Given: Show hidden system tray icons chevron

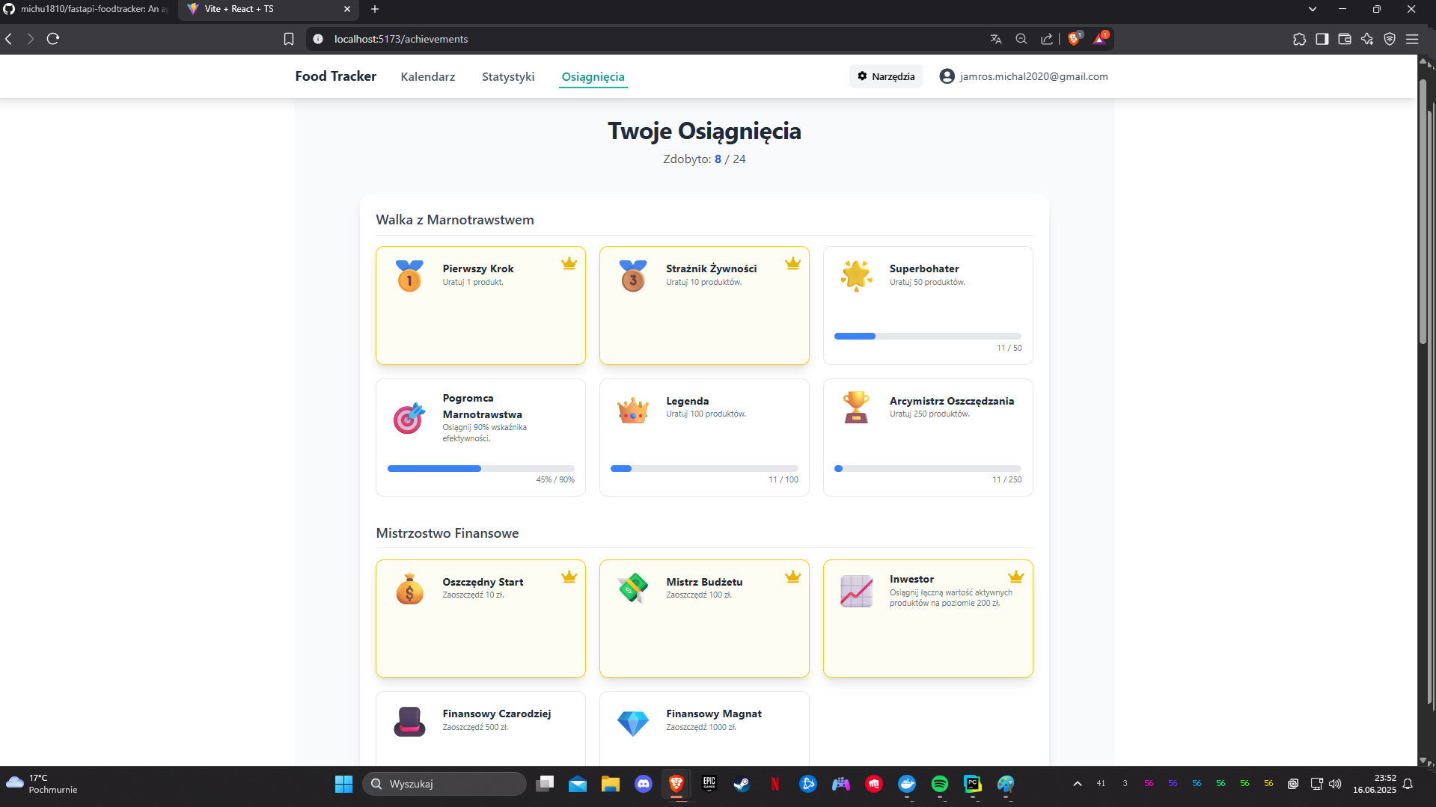Looking at the screenshot, I should (1078, 784).
